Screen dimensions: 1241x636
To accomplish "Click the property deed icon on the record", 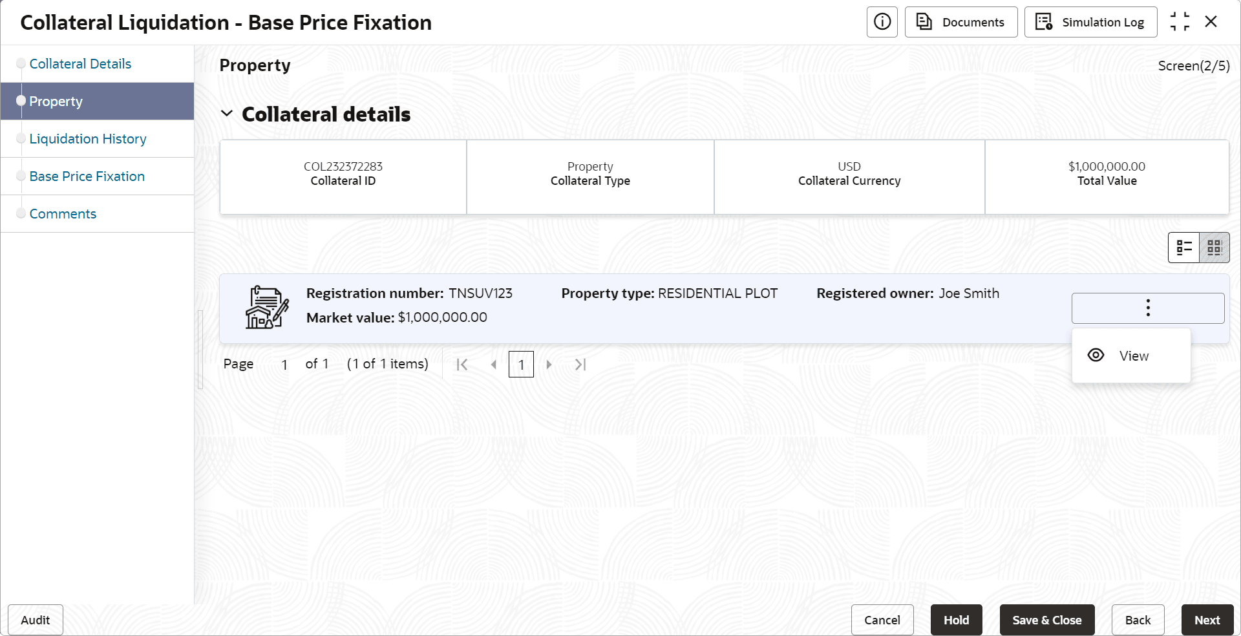I will (267, 308).
